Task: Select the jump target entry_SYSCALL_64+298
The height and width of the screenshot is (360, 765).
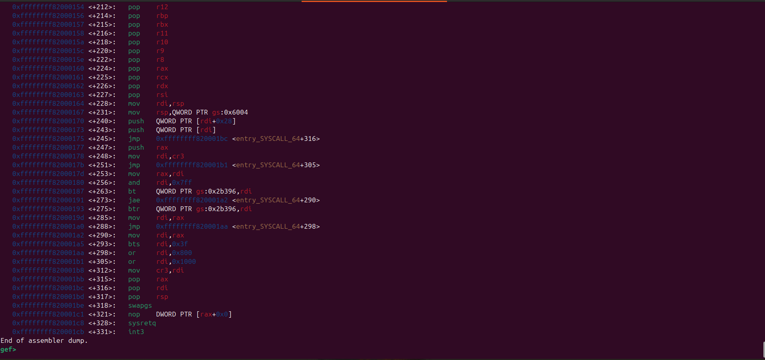Action: pyautogui.click(x=276, y=226)
